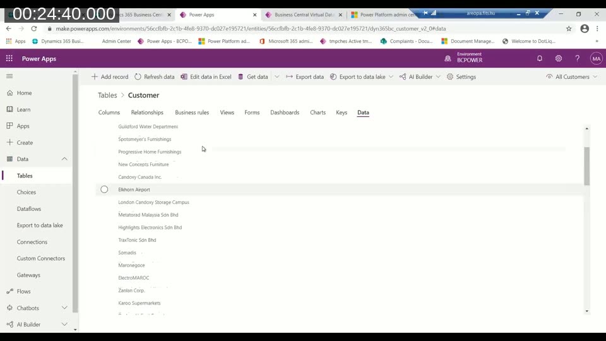
Task: Switch to the Keys tab
Action: click(x=342, y=112)
